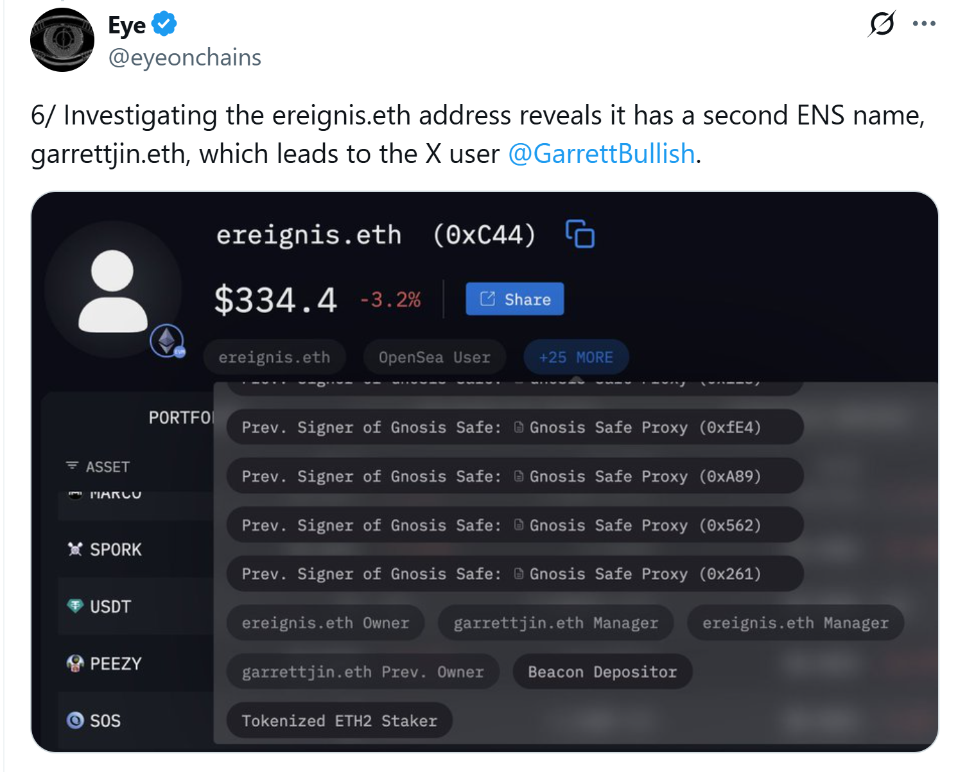This screenshot has height=772, width=958.
Task: Copy the wallet address with the copy icon
Action: pos(580,235)
